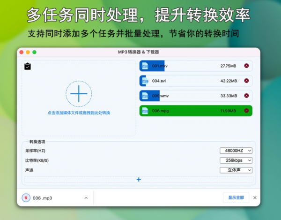Remove 006.mpg from the list

246,111
